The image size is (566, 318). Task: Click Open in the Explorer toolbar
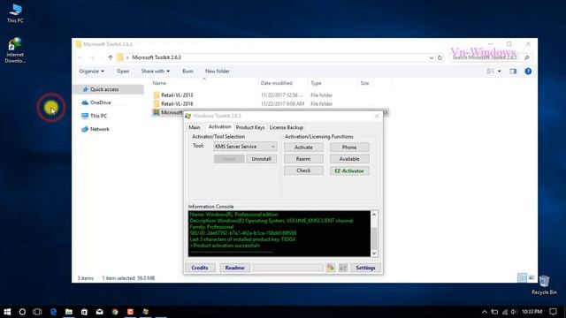123,72
